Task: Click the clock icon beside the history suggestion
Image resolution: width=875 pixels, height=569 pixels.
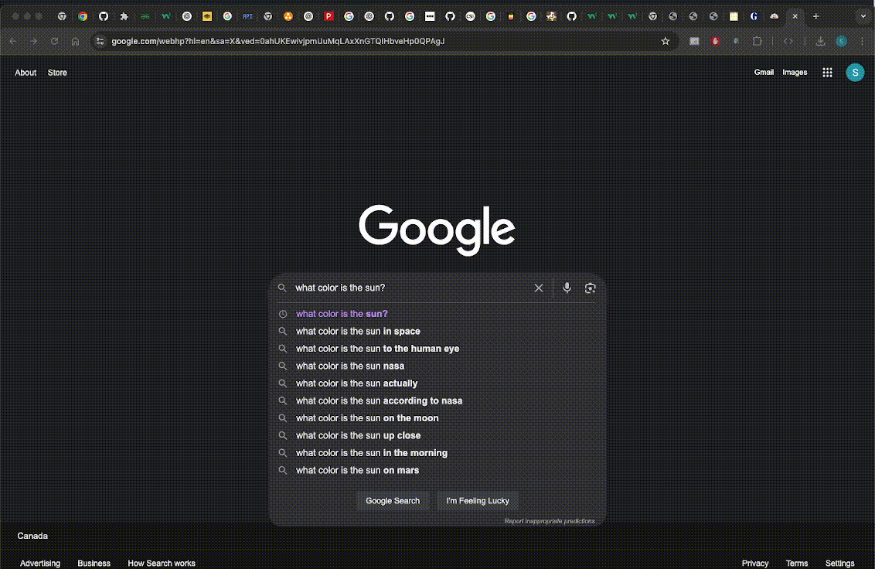Action: (x=283, y=314)
